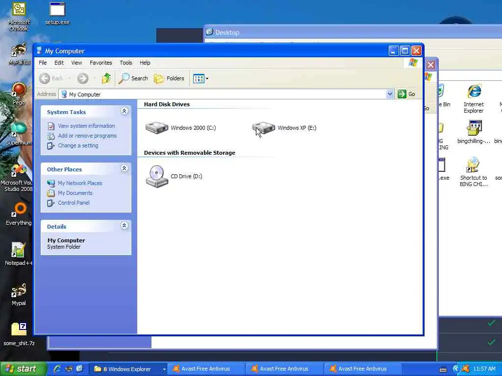Expand the Address bar dropdown
The width and height of the screenshot is (502, 376).
point(390,94)
